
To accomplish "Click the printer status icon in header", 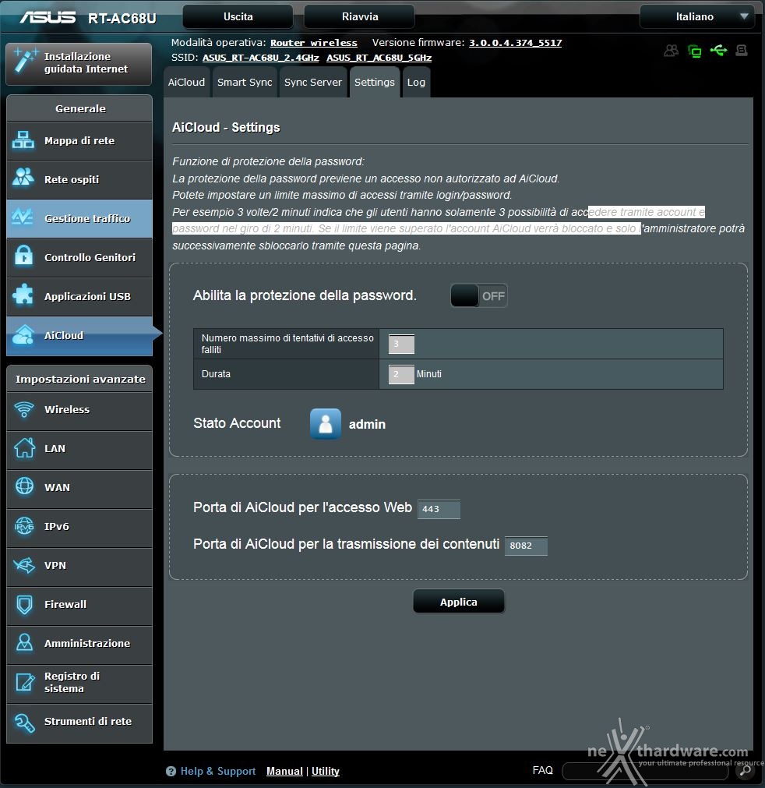I will pos(742,50).
